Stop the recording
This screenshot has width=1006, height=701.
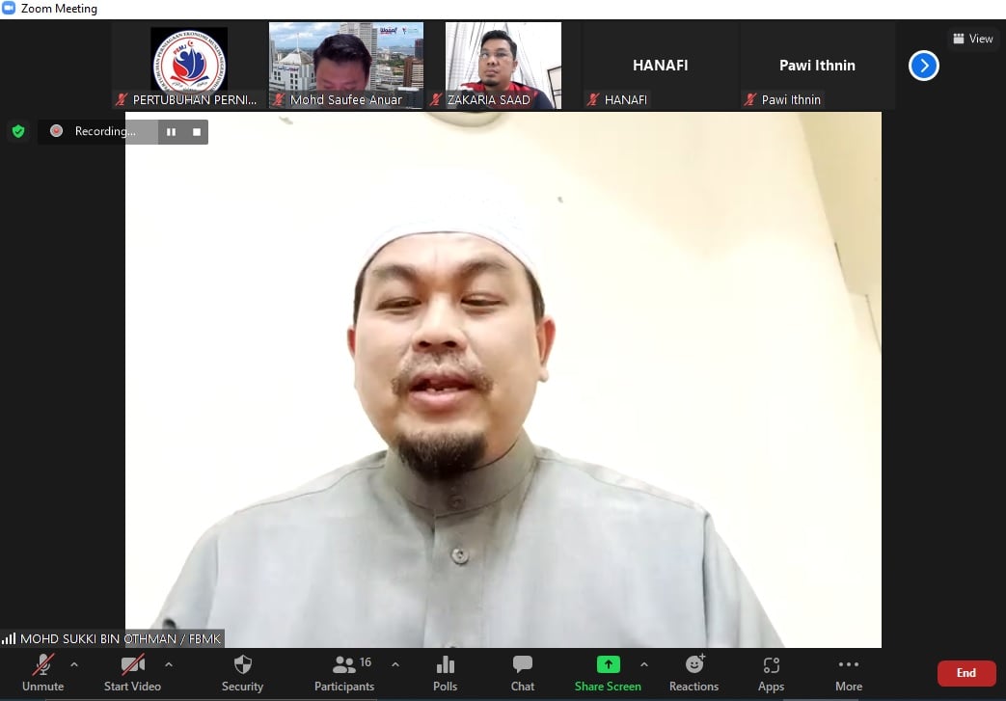[x=197, y=132]
